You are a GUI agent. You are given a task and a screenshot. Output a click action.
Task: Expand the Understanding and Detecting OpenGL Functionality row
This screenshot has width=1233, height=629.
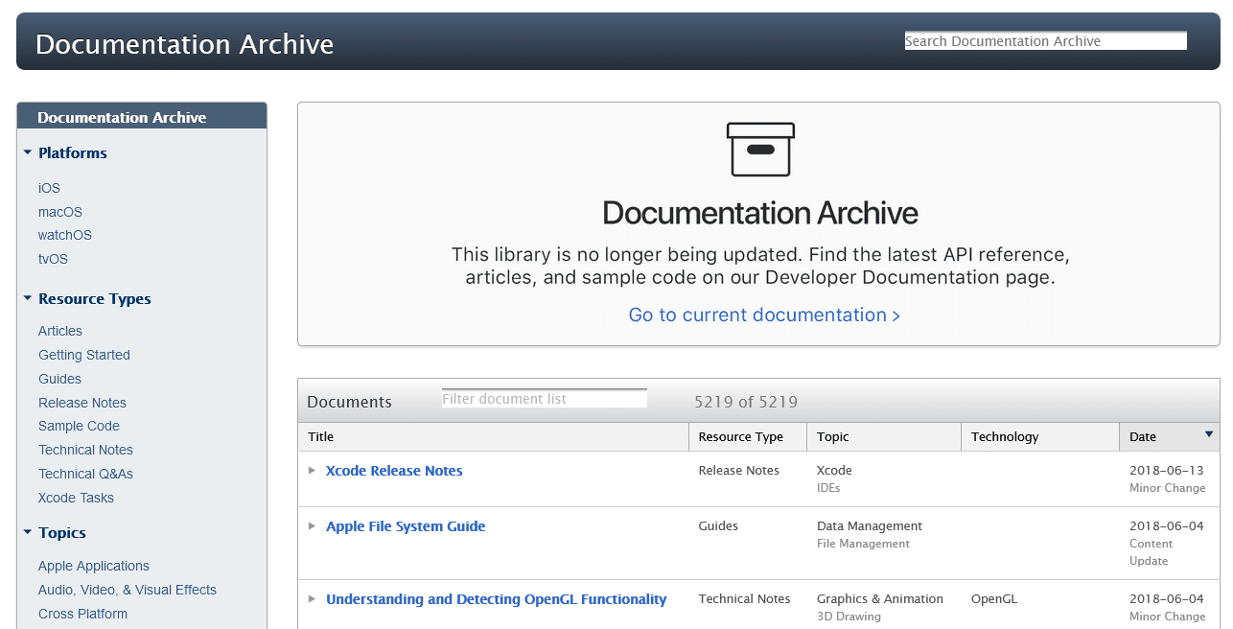click(x=312, y=599)
